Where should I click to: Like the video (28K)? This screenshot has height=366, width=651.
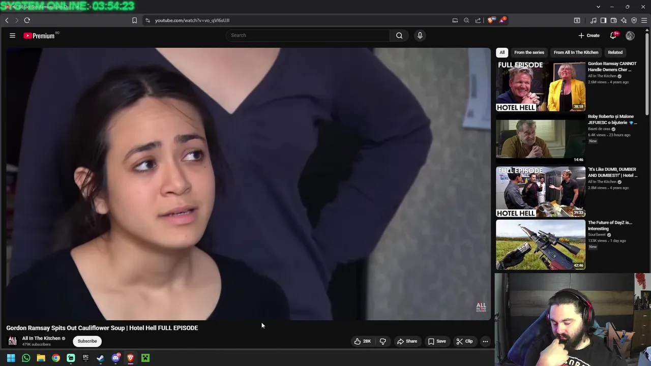coord(363,341)
